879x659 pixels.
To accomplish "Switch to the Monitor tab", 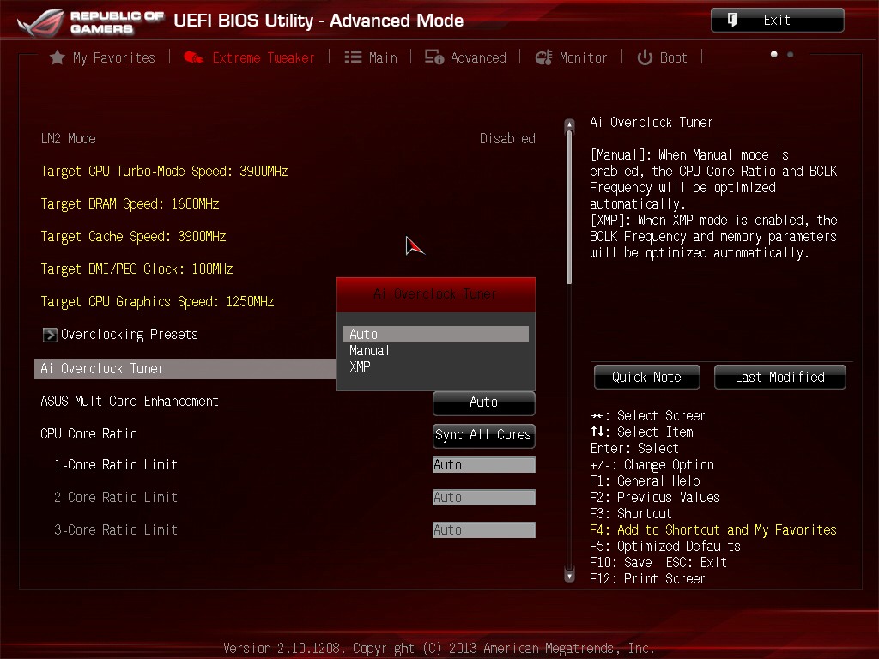I will [x=571, y=57].
